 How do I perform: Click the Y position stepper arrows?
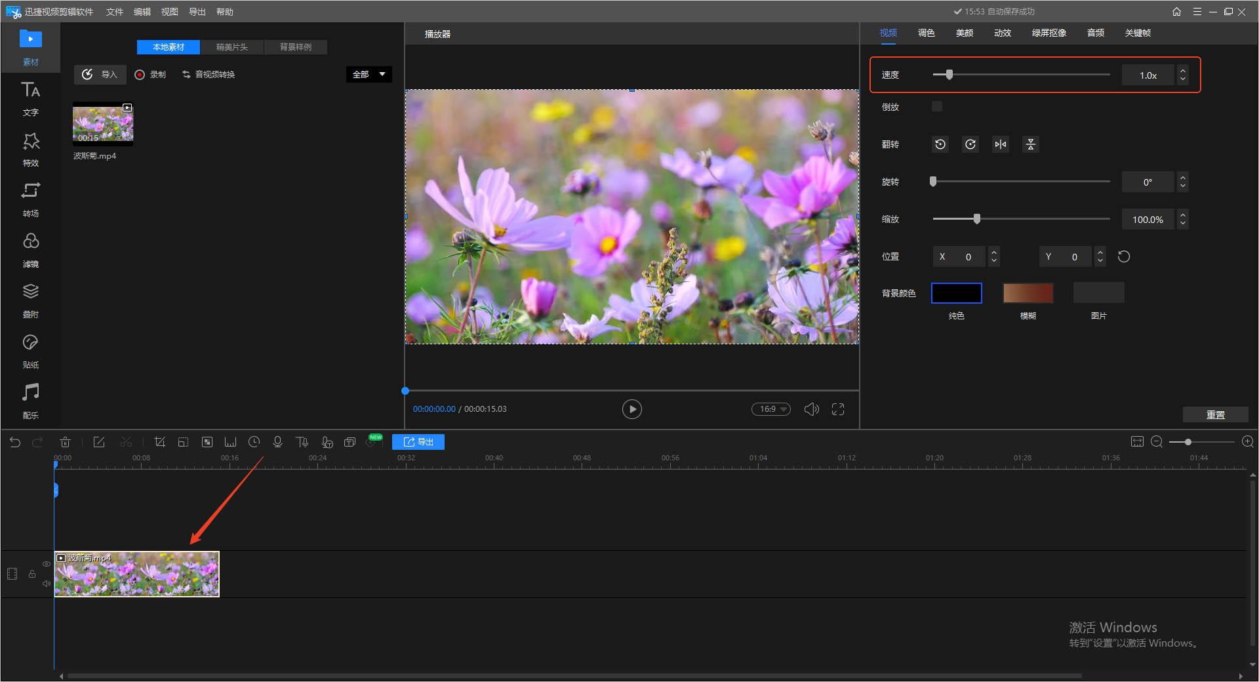1100,256
